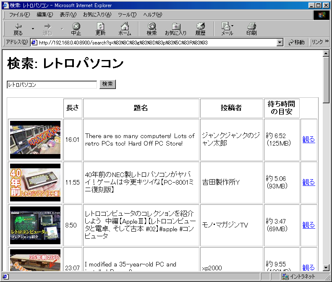Click 観る link for モノ・マガジンTV video
The height and width of the screenshot is (282, 332).
(x=308, y=225)
